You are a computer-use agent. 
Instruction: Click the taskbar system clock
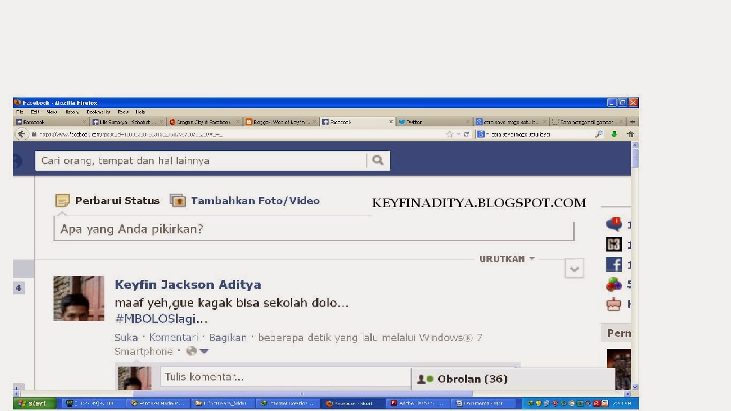(622, 404)
